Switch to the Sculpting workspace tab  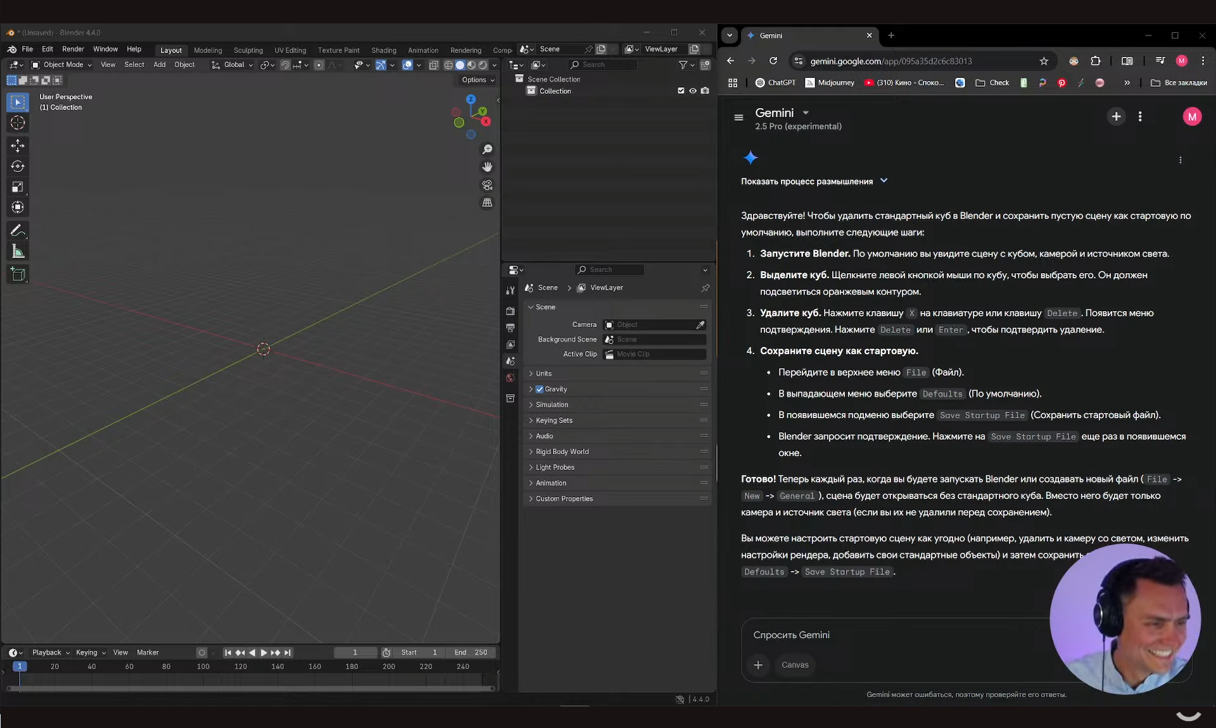[248, 50]
